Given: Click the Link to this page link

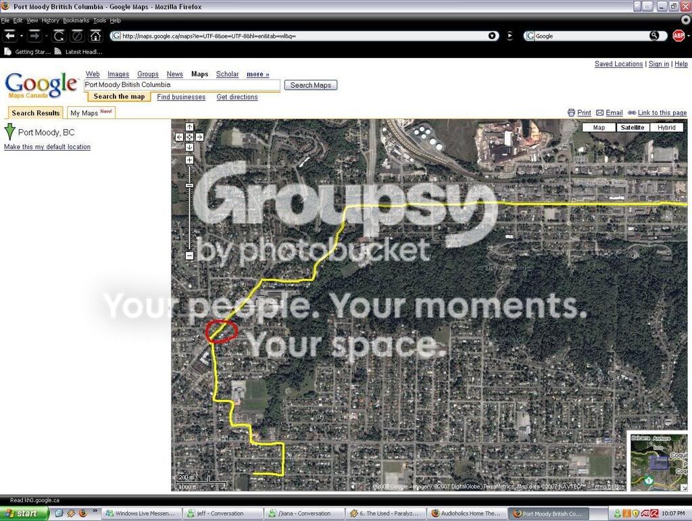Looking at the screenshot, I should click(x=662, y=113).
